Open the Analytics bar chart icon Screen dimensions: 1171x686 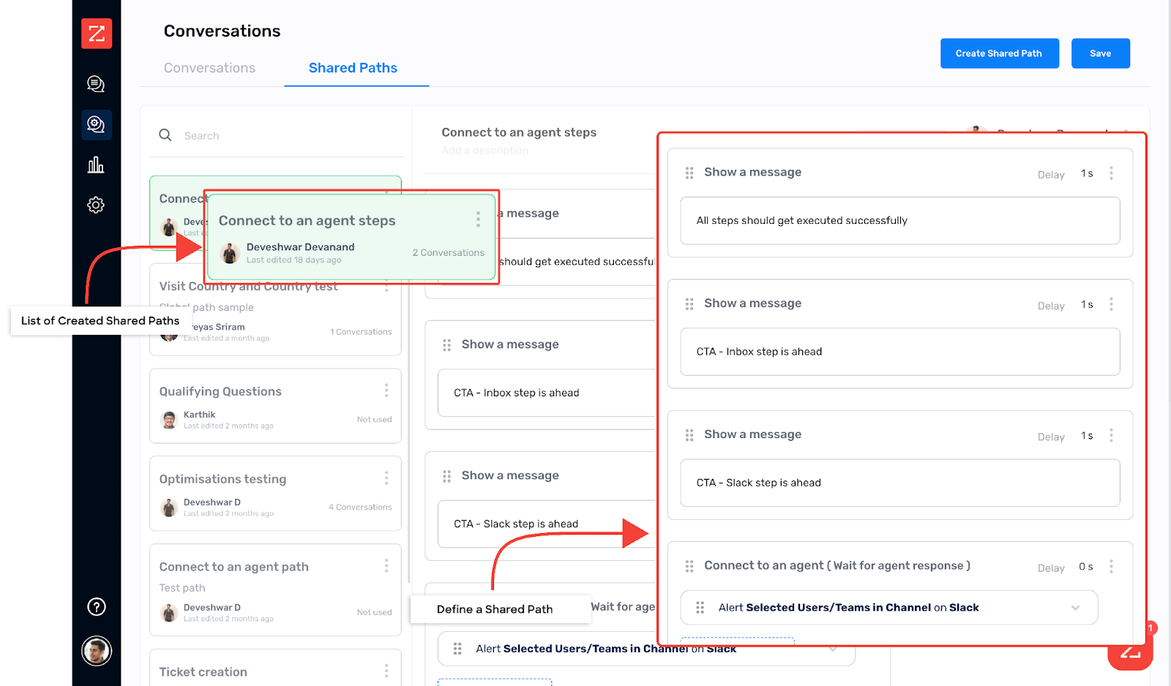(x=96, y=165)
